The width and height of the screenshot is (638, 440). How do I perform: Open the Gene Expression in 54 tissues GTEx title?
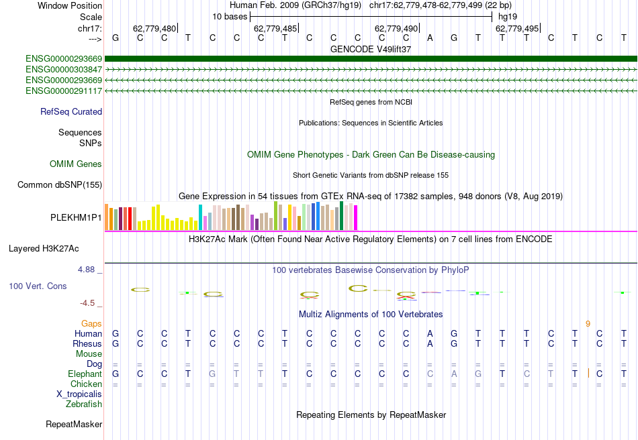(x=371, y=197)
